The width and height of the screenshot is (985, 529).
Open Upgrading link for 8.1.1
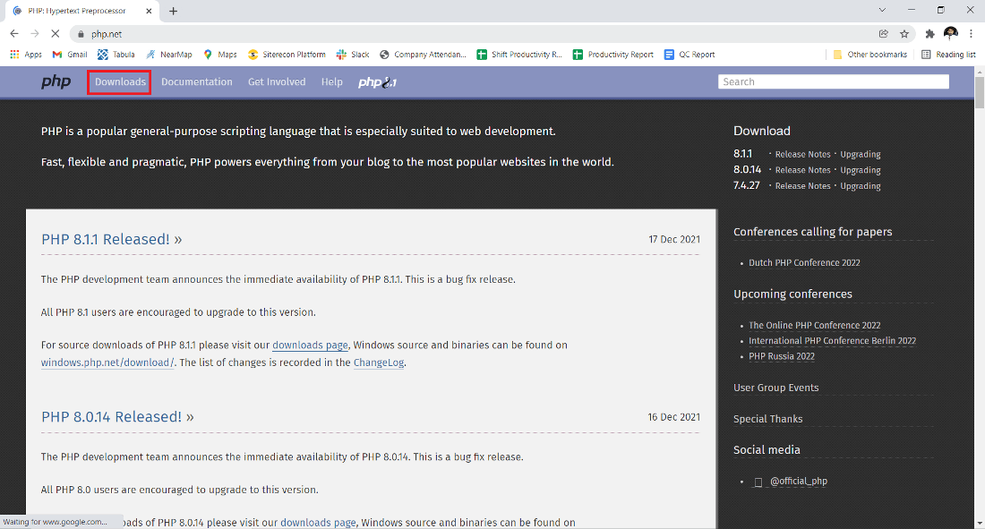860,154
